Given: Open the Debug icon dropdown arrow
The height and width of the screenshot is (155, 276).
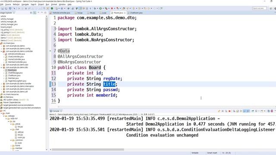Looking at the screenshot, I should click(x=97, y=9).
